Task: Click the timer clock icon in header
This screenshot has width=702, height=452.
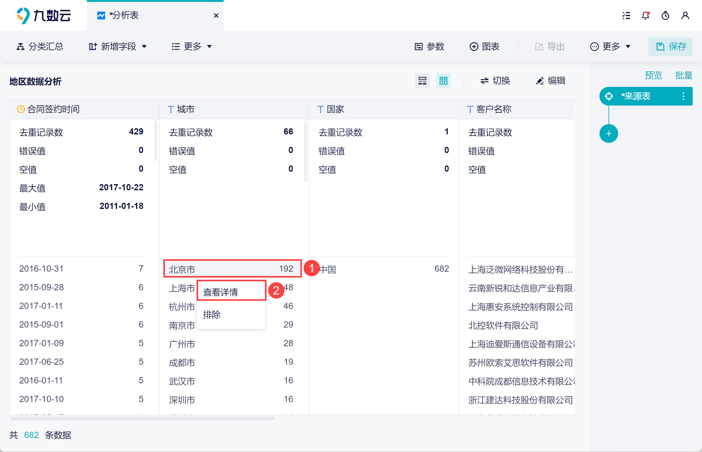Action: (x=665, y=16)
